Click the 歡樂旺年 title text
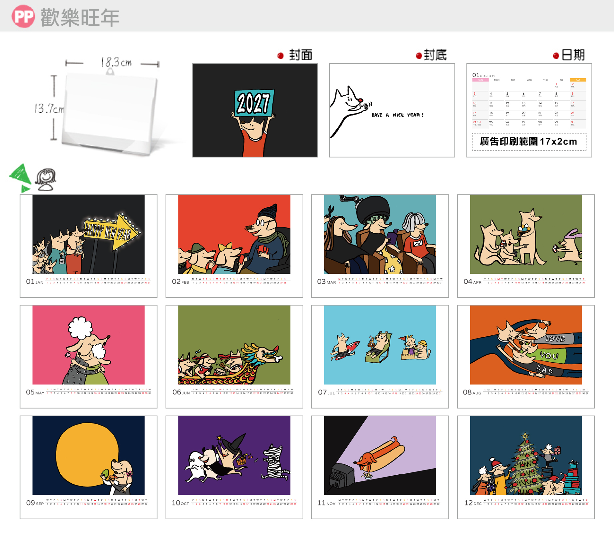The width and height of the screenshot is (614, 535). point(80,17)
